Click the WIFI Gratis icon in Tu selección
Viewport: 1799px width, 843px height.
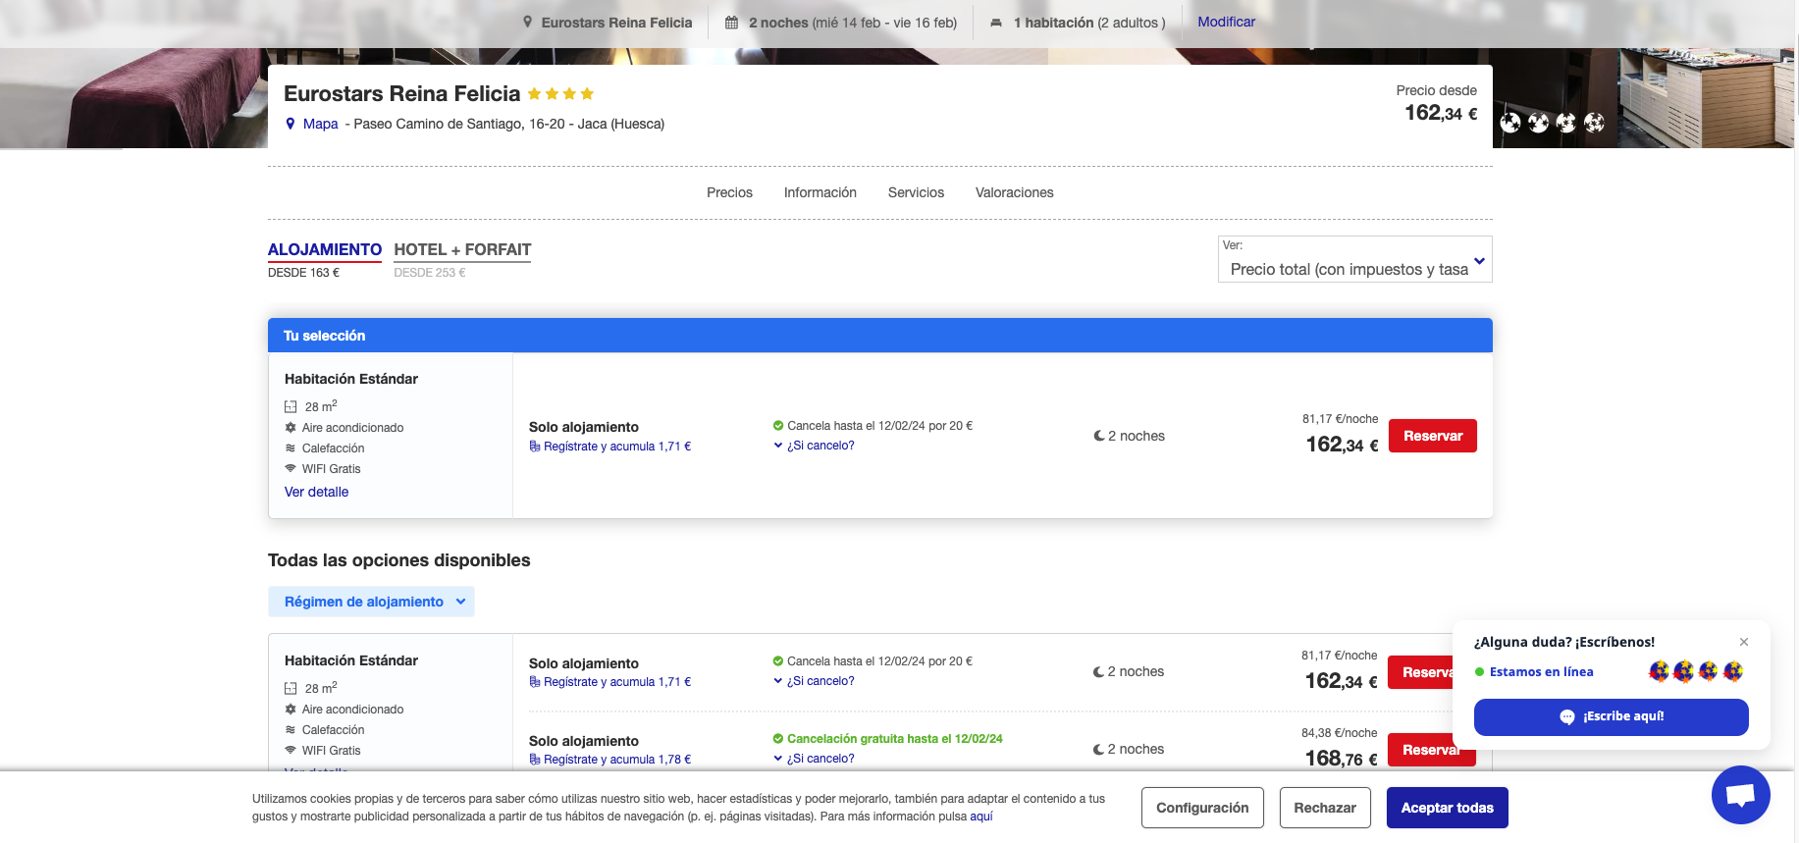(x=291, y=469)
